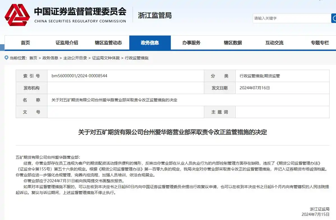Open the highlighted 政务信息 tab
The height and width of the screenshot is (220, 336).
[x=150, y=43]
